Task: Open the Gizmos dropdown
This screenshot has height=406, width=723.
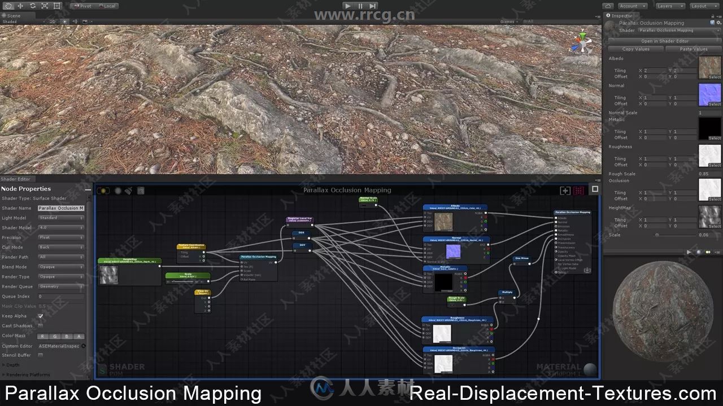Action: (x=509, y=21)
